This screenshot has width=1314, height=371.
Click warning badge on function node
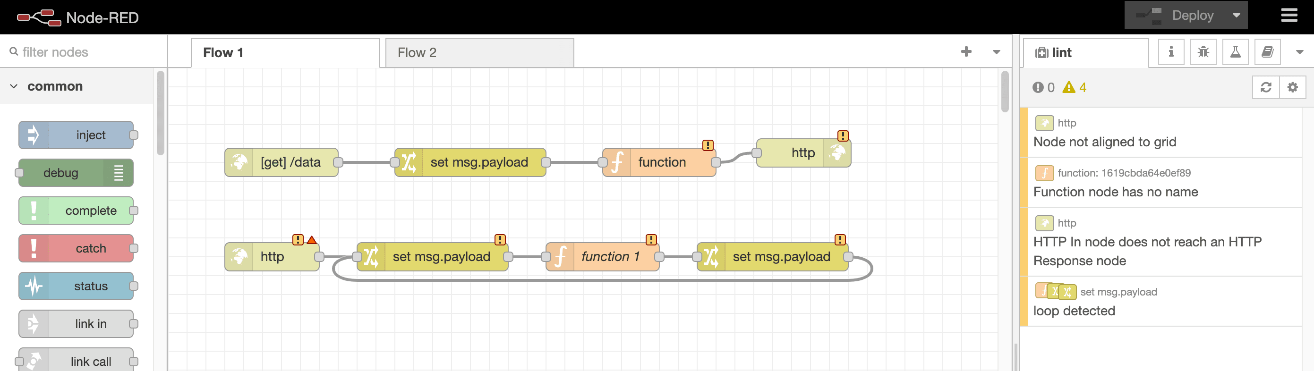[x=708, y=145]
